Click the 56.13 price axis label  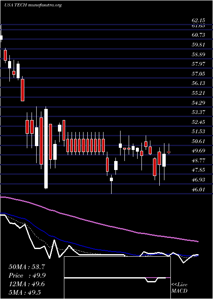[198, 83]
